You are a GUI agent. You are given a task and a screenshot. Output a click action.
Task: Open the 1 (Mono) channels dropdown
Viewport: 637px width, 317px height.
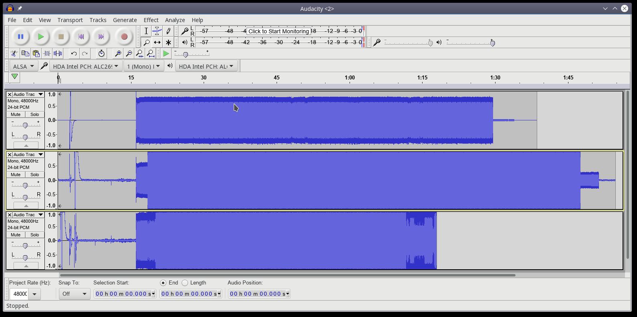144,66
